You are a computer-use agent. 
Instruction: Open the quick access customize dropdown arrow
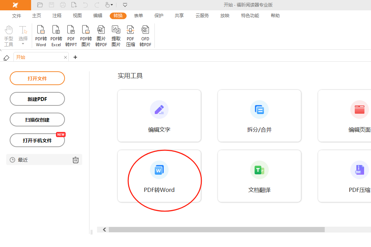[125, 5]
